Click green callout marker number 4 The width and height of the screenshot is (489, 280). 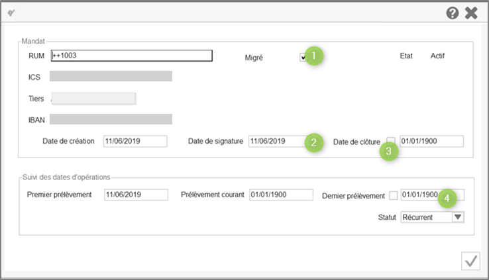(x=449, y=197)
